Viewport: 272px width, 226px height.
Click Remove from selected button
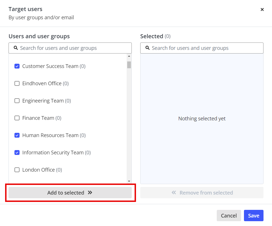tap(202, 193)
